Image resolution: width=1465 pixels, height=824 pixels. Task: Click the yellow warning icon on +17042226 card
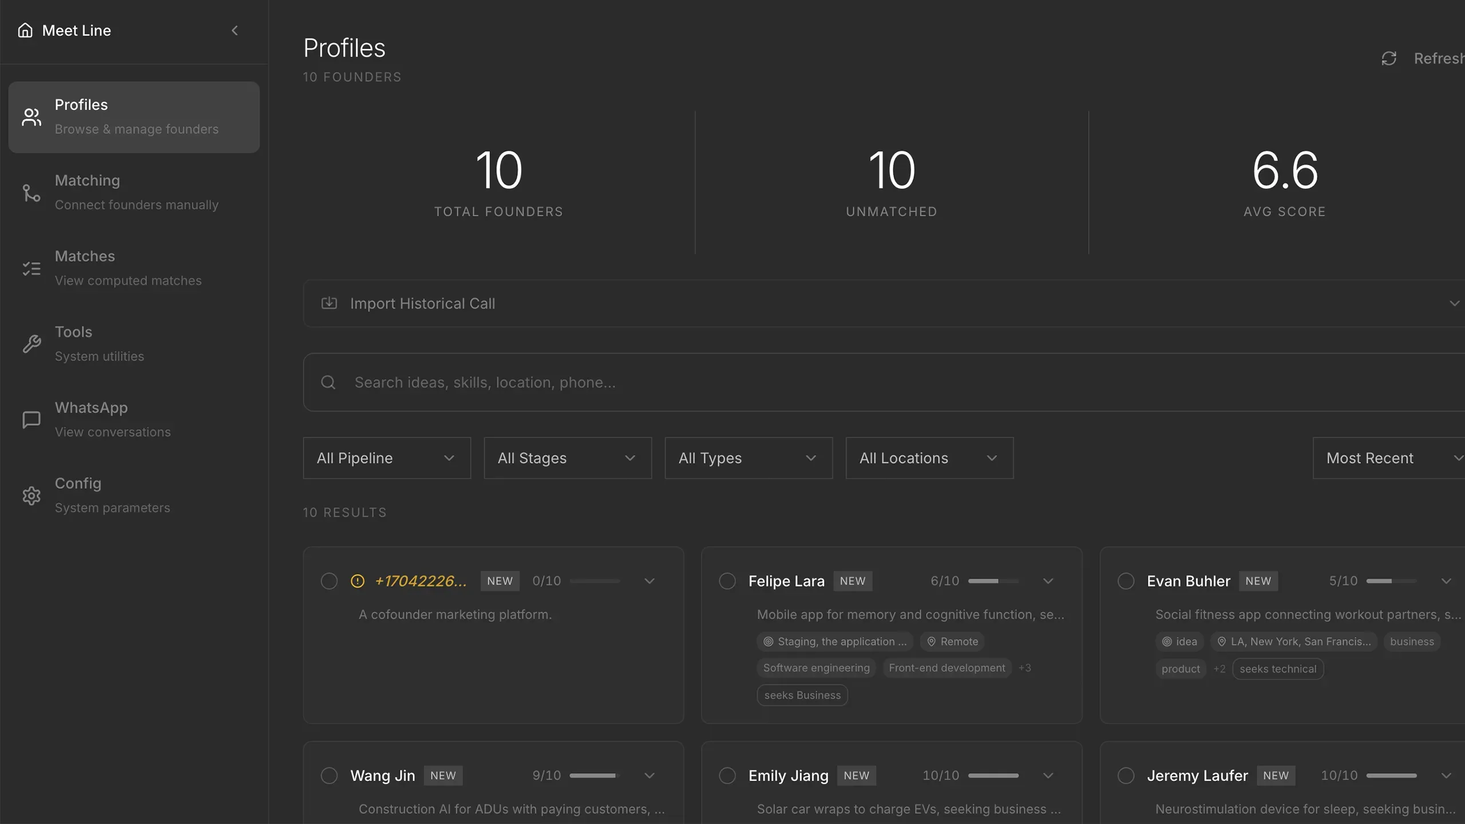pos(358,581)
